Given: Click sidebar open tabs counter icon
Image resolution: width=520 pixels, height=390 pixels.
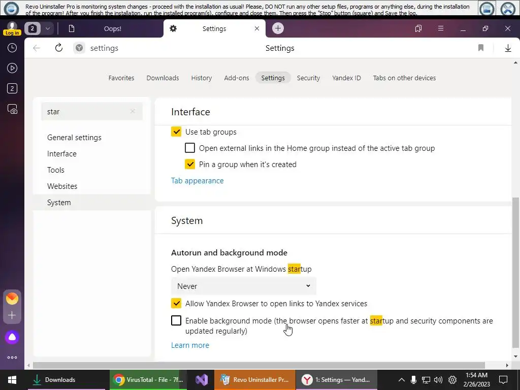Looking at the screenshot, I should point(12,88).
